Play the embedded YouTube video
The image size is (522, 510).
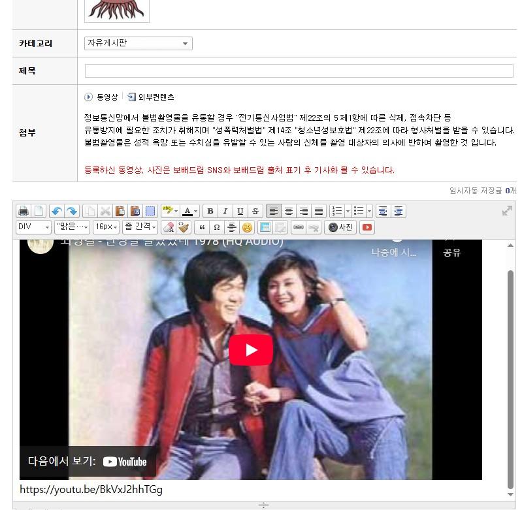[x=251, y=350]
